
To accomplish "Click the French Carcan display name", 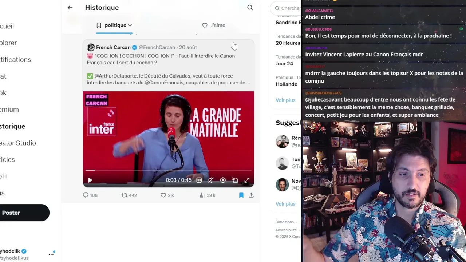I will click(113, 47).
